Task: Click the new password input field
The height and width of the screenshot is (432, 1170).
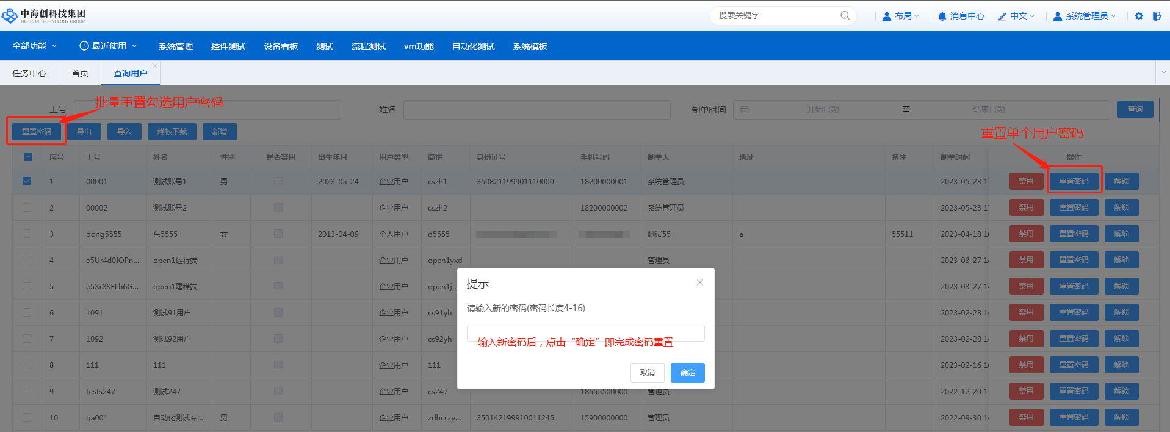Action: point(585,333)
